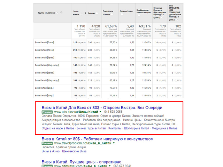This screenshot has width=223, height=167.
Task: Select Виза Китай [Точн.] row with 212 clicks
Action: (108, 50)
